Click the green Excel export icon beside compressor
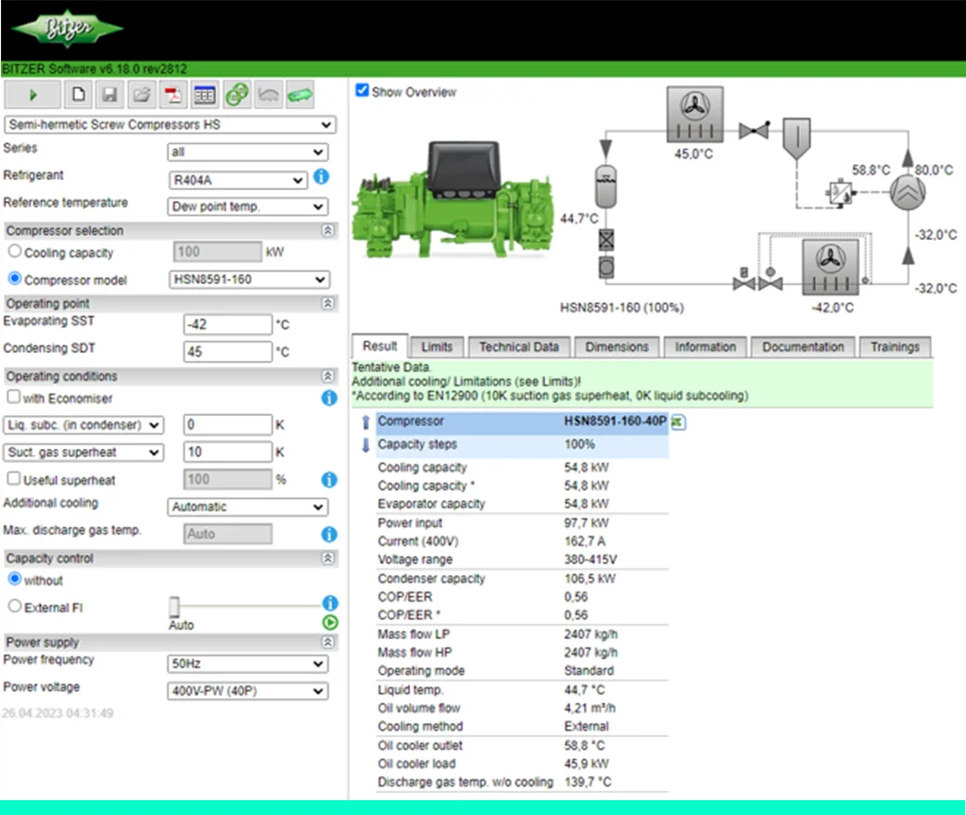This screenshot has height=815, width=966. click(x=678, y=422)
